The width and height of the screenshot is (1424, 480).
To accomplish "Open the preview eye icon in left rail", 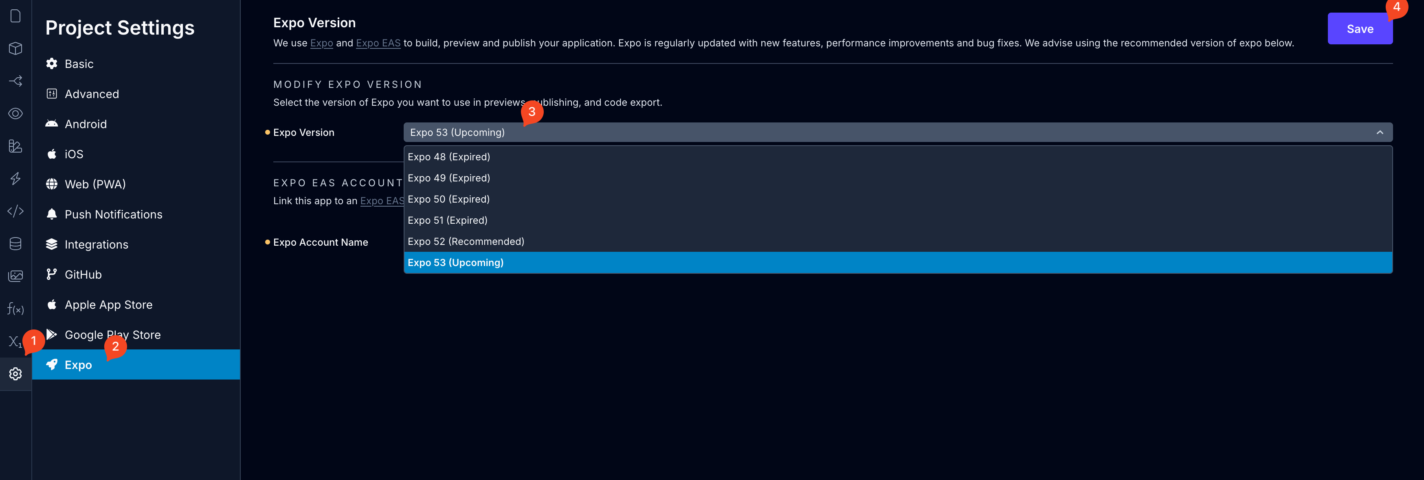I will [x=15, y=113].
